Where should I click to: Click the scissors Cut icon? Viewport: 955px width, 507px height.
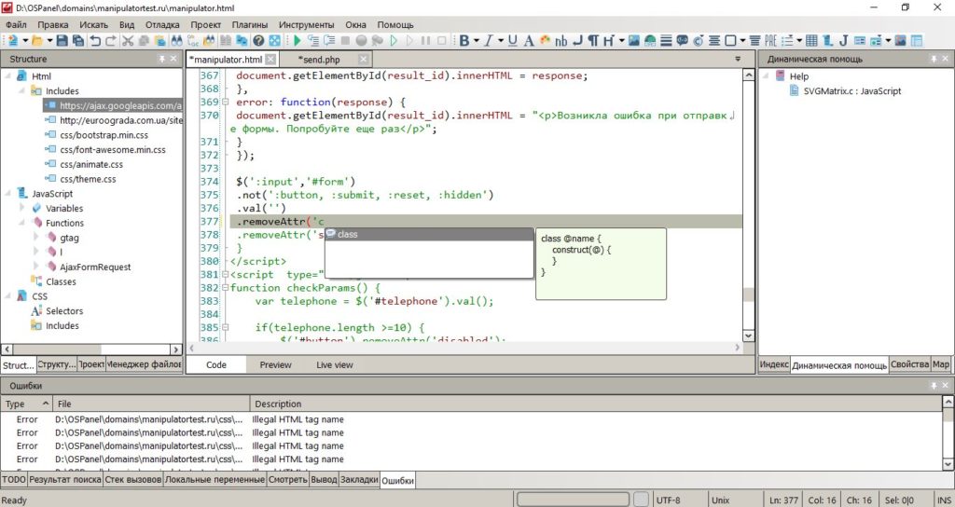128,41
